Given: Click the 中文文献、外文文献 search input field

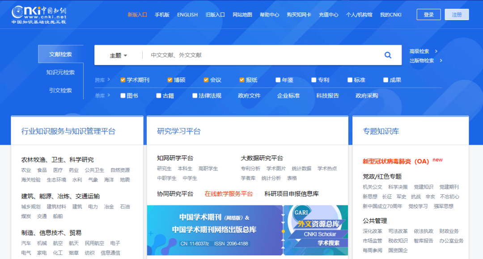Looking at the screenshot, I should tap(259, 55).
